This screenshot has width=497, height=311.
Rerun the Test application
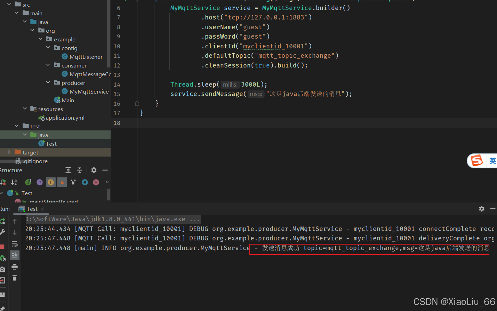point(3,221)
